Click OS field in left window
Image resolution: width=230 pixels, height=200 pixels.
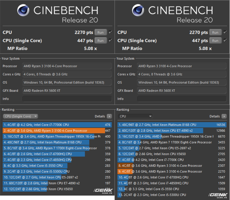pos(67,82)
